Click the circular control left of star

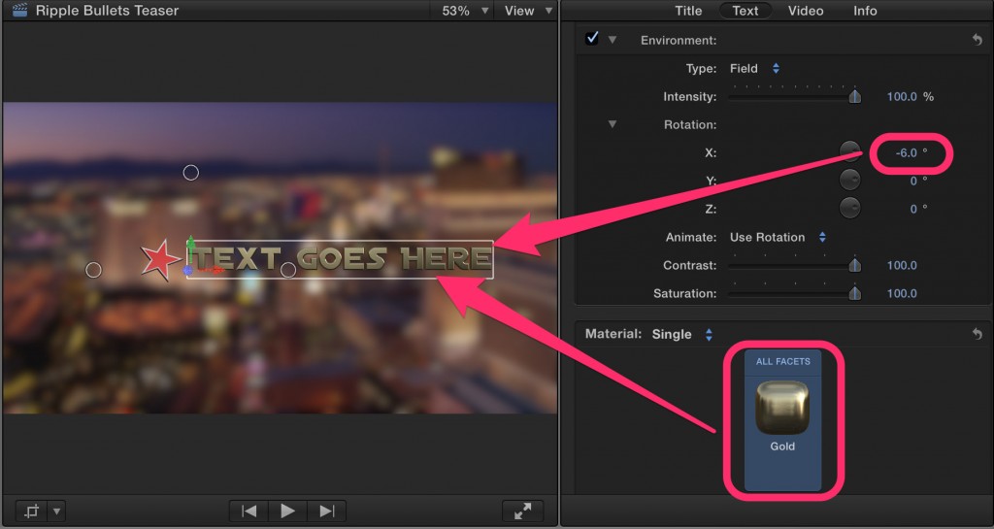(x=93, y=270)
